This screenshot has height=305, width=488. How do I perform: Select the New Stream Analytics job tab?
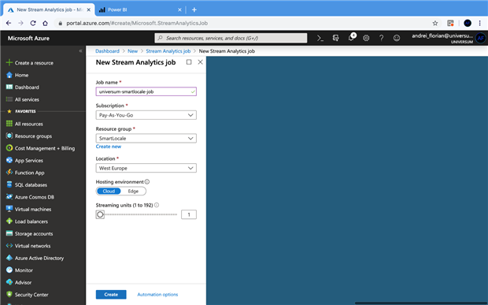[x=49, y=9]
